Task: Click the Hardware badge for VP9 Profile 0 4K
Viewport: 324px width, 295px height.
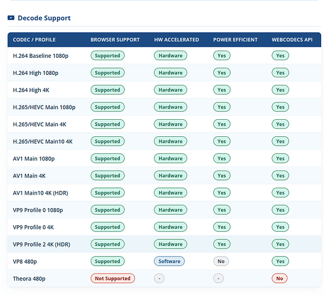Action: 170,227
